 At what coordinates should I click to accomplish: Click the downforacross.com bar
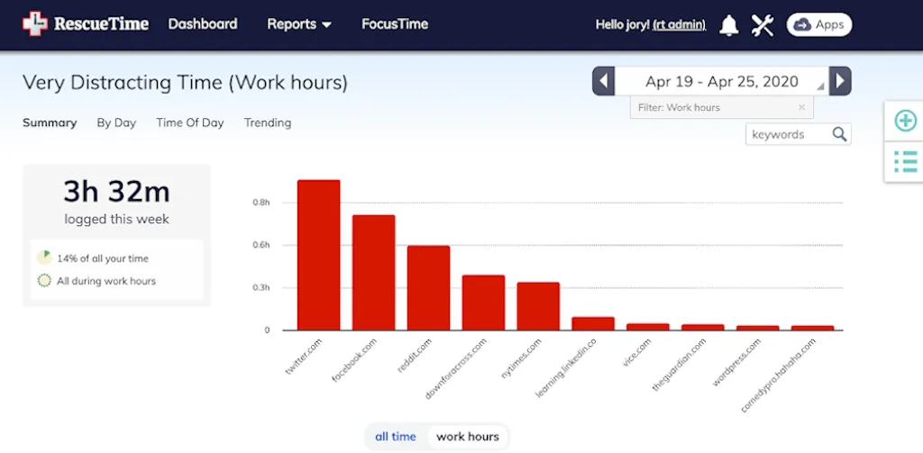(483, 303)
